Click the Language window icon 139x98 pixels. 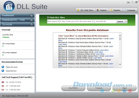[125, 10]
